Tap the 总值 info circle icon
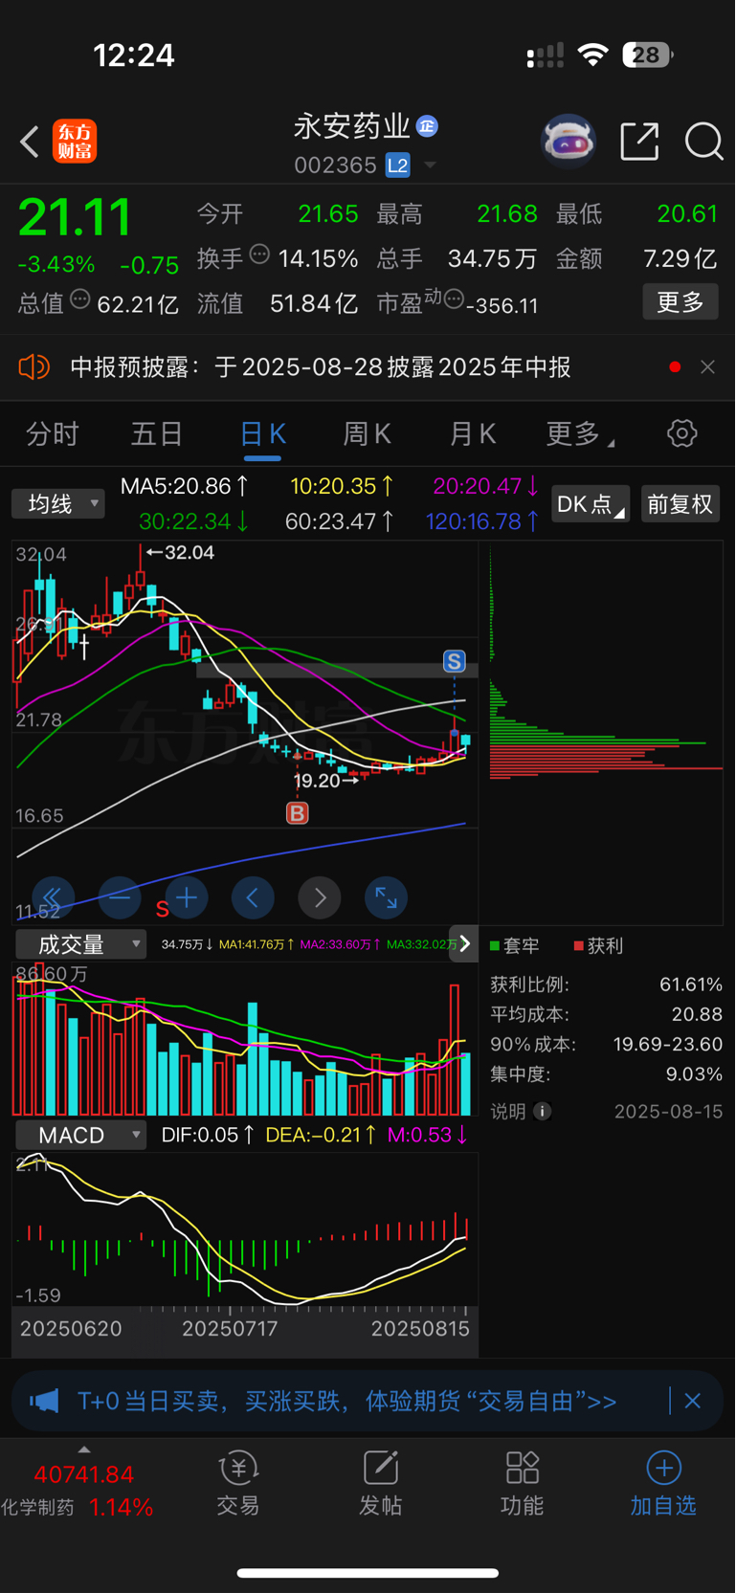The image size is (736, 1593). (80, 299)
